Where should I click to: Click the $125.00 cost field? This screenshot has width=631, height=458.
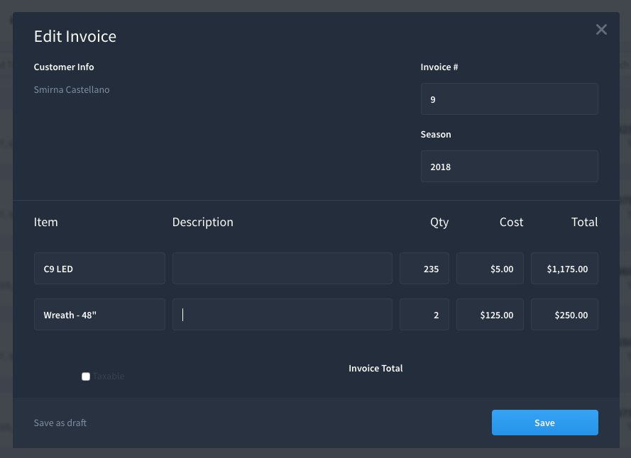(x=489, y=315)
